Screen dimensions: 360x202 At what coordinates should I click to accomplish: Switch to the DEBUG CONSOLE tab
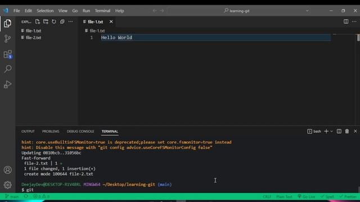(80, 131)
